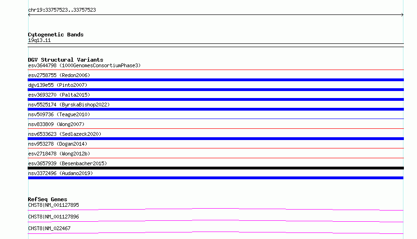Click the red line under esv2718478
Image resolution: width=417 pixels, height=239 pixels.
pos(216,158)
